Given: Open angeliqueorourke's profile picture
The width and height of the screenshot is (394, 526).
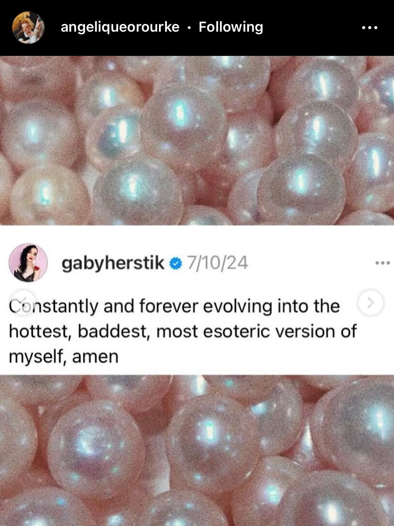Looking at the screenshot, I should pyautogui.click(x=28, y=28).
